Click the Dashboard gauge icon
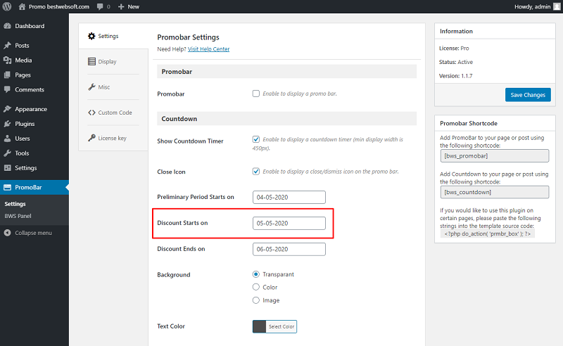The width and height of the screenshot is (563, 346). point(7,26)
